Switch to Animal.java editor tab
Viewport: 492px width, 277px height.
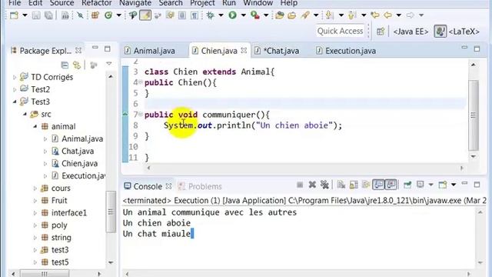point(150,51)
